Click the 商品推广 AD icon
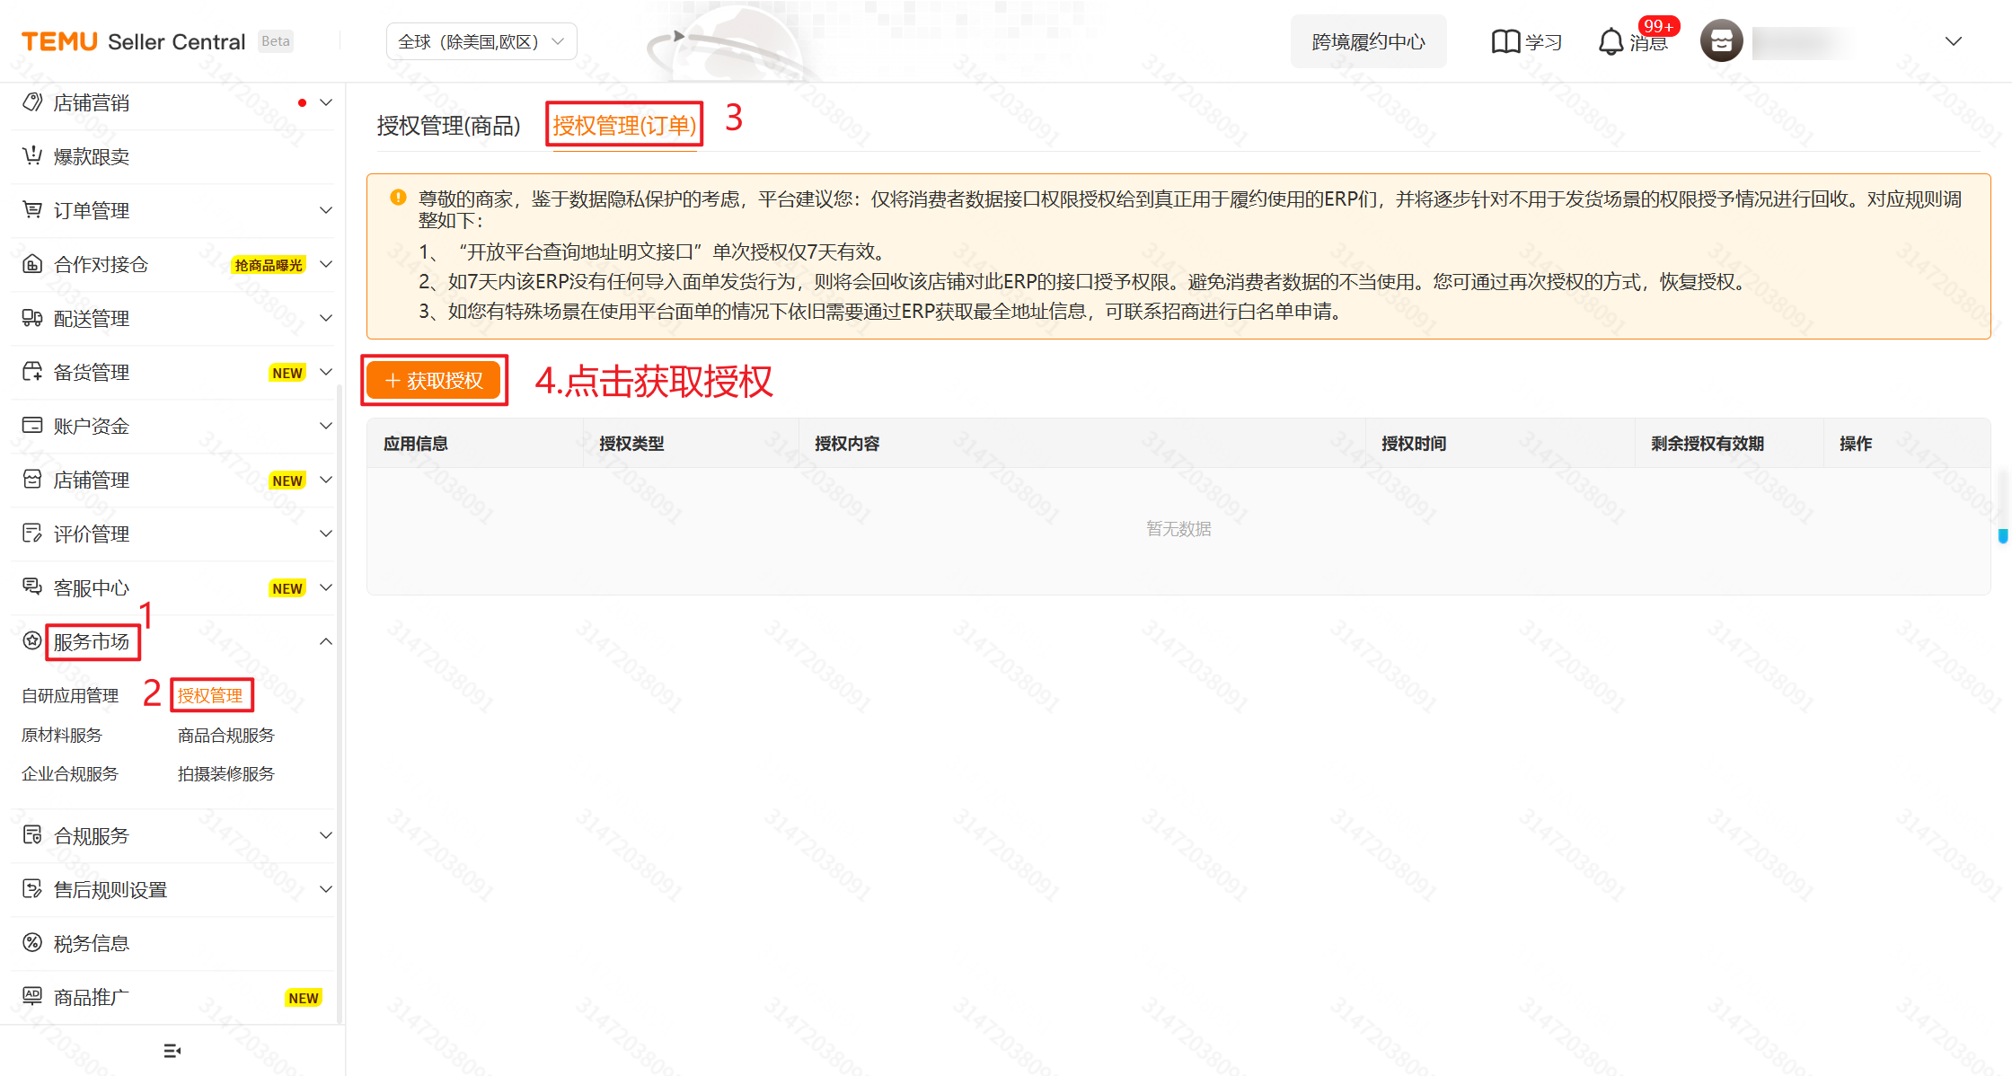The width and height of the screenshot is (2012, 1076). point(32,997)
